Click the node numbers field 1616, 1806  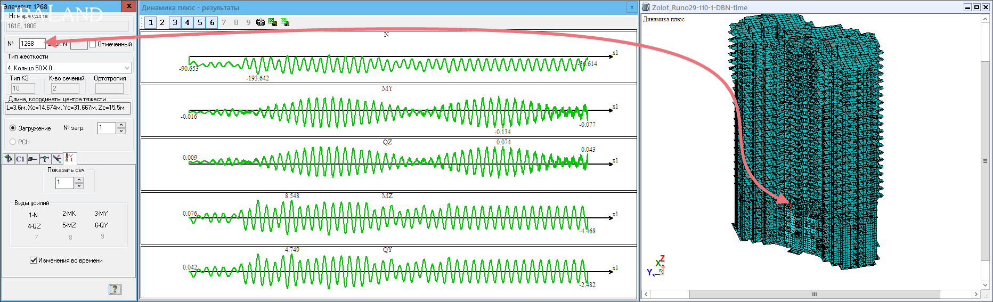[67, 26]
